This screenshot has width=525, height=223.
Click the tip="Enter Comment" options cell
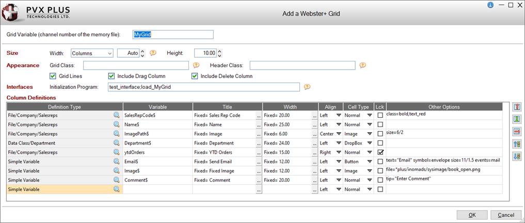point(444,180)
